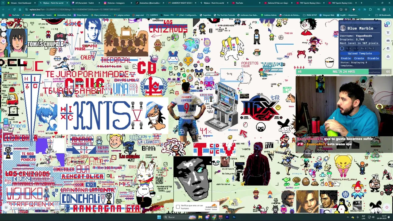Open the All Bookmarks folder
This screenshot has width=393, height=221.
(383, 15)
